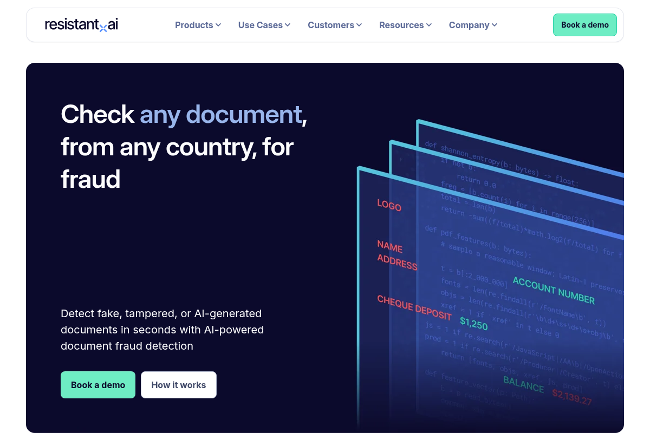The width and height of the screenshot is (650, 433).
Task: Expand the Resources chevron arrow
Action: [429, 25]
